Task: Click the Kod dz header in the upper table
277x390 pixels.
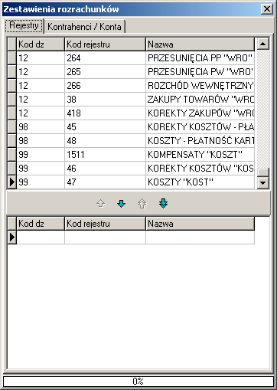Action: click(x=41, y=44)
